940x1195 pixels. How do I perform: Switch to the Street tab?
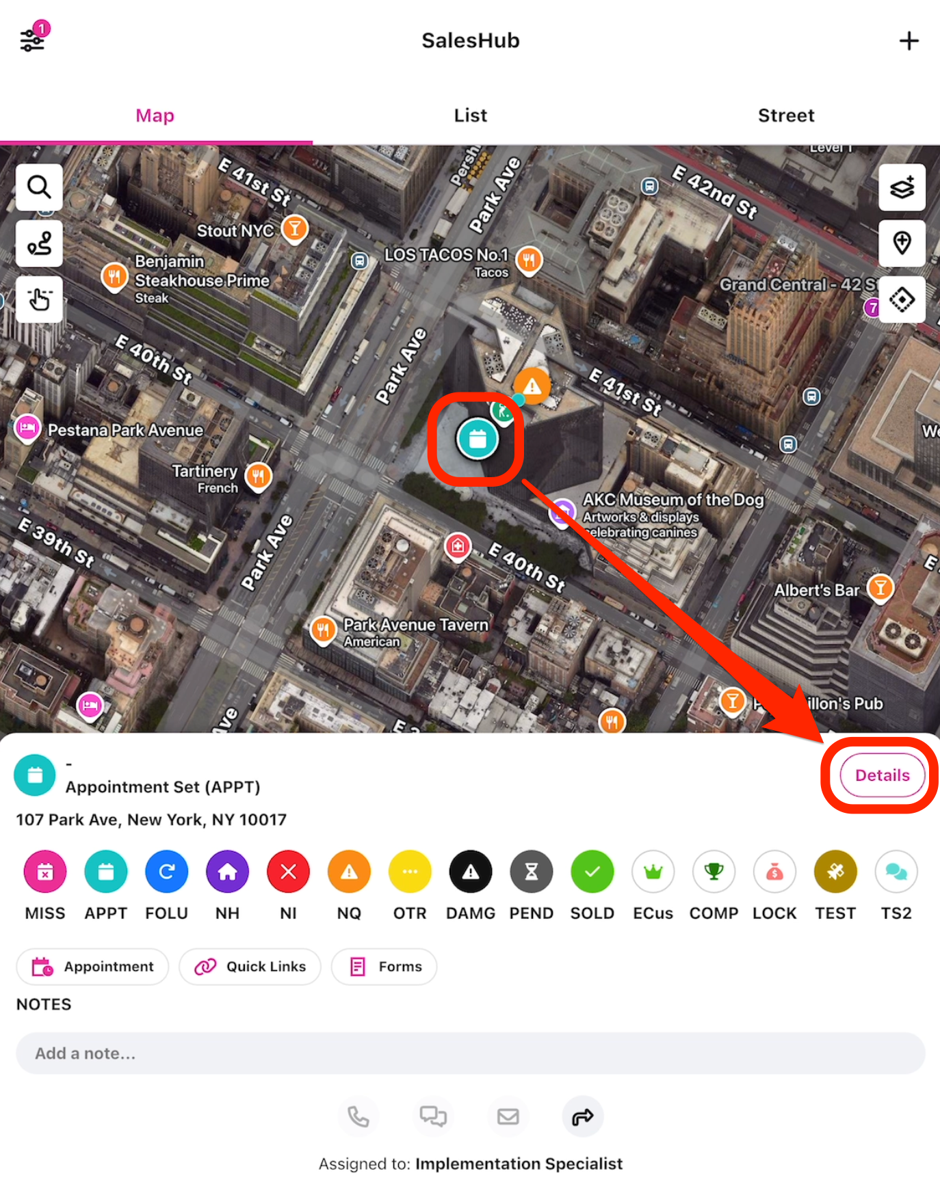(x=785, y=116)
